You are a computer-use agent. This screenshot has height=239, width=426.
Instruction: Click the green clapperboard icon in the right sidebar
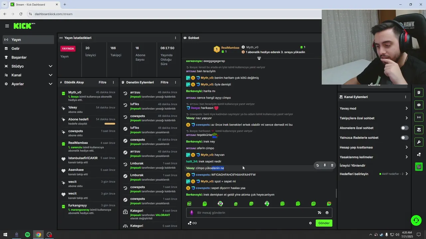(x=419, y=167)
